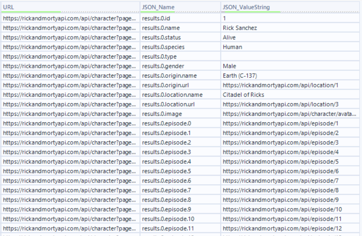
Task: Select the api/episode/3 value cell
Action: 290,143
